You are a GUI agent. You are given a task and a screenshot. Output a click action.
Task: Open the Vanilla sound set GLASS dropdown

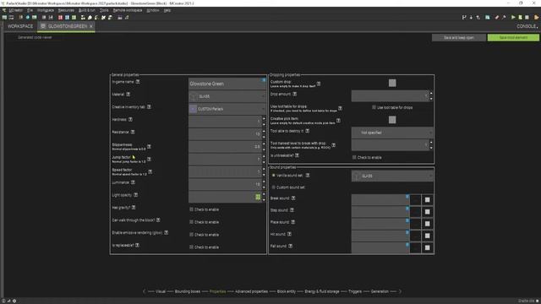tap(392, 176)
